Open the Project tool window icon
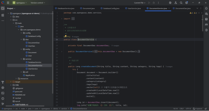The width and height of the screenshot is (209, 111). click(3, 8)
